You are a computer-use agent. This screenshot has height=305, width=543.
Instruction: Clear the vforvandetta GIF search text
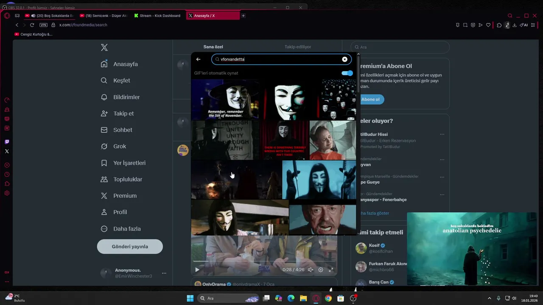[344, 59]
